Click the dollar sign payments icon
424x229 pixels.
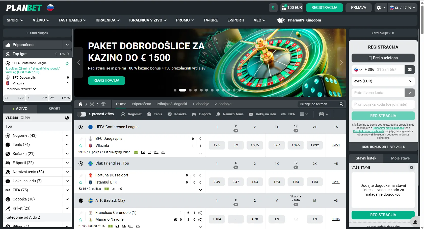click(x=273, y=8)
